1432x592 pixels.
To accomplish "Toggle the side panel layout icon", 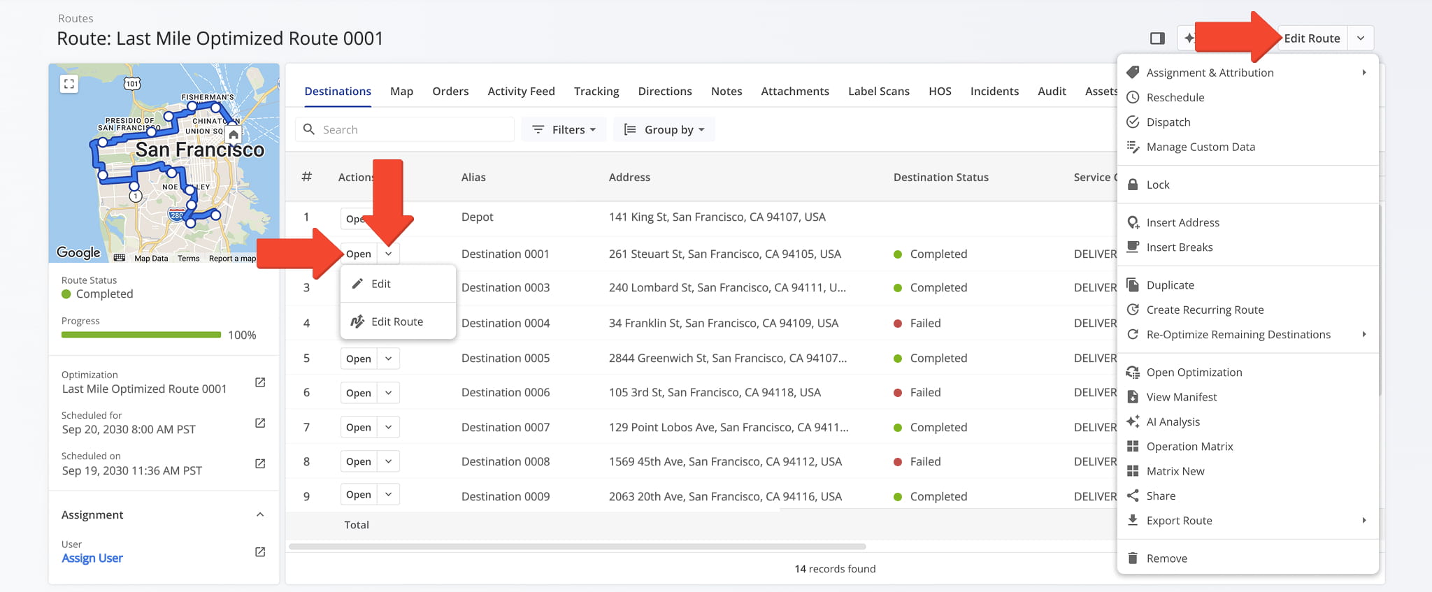I will click(1157, 38).
